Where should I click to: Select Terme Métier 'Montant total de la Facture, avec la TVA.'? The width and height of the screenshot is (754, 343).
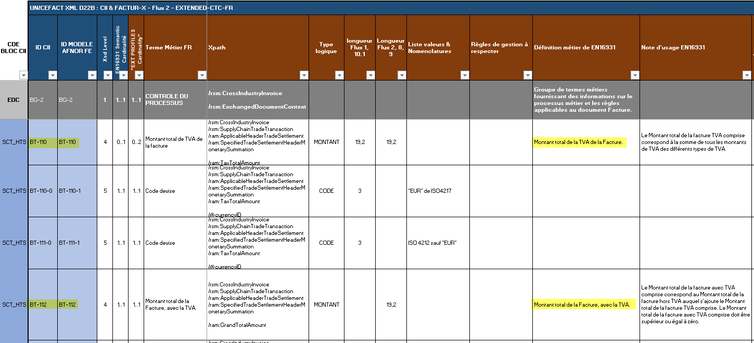[175, 305]
